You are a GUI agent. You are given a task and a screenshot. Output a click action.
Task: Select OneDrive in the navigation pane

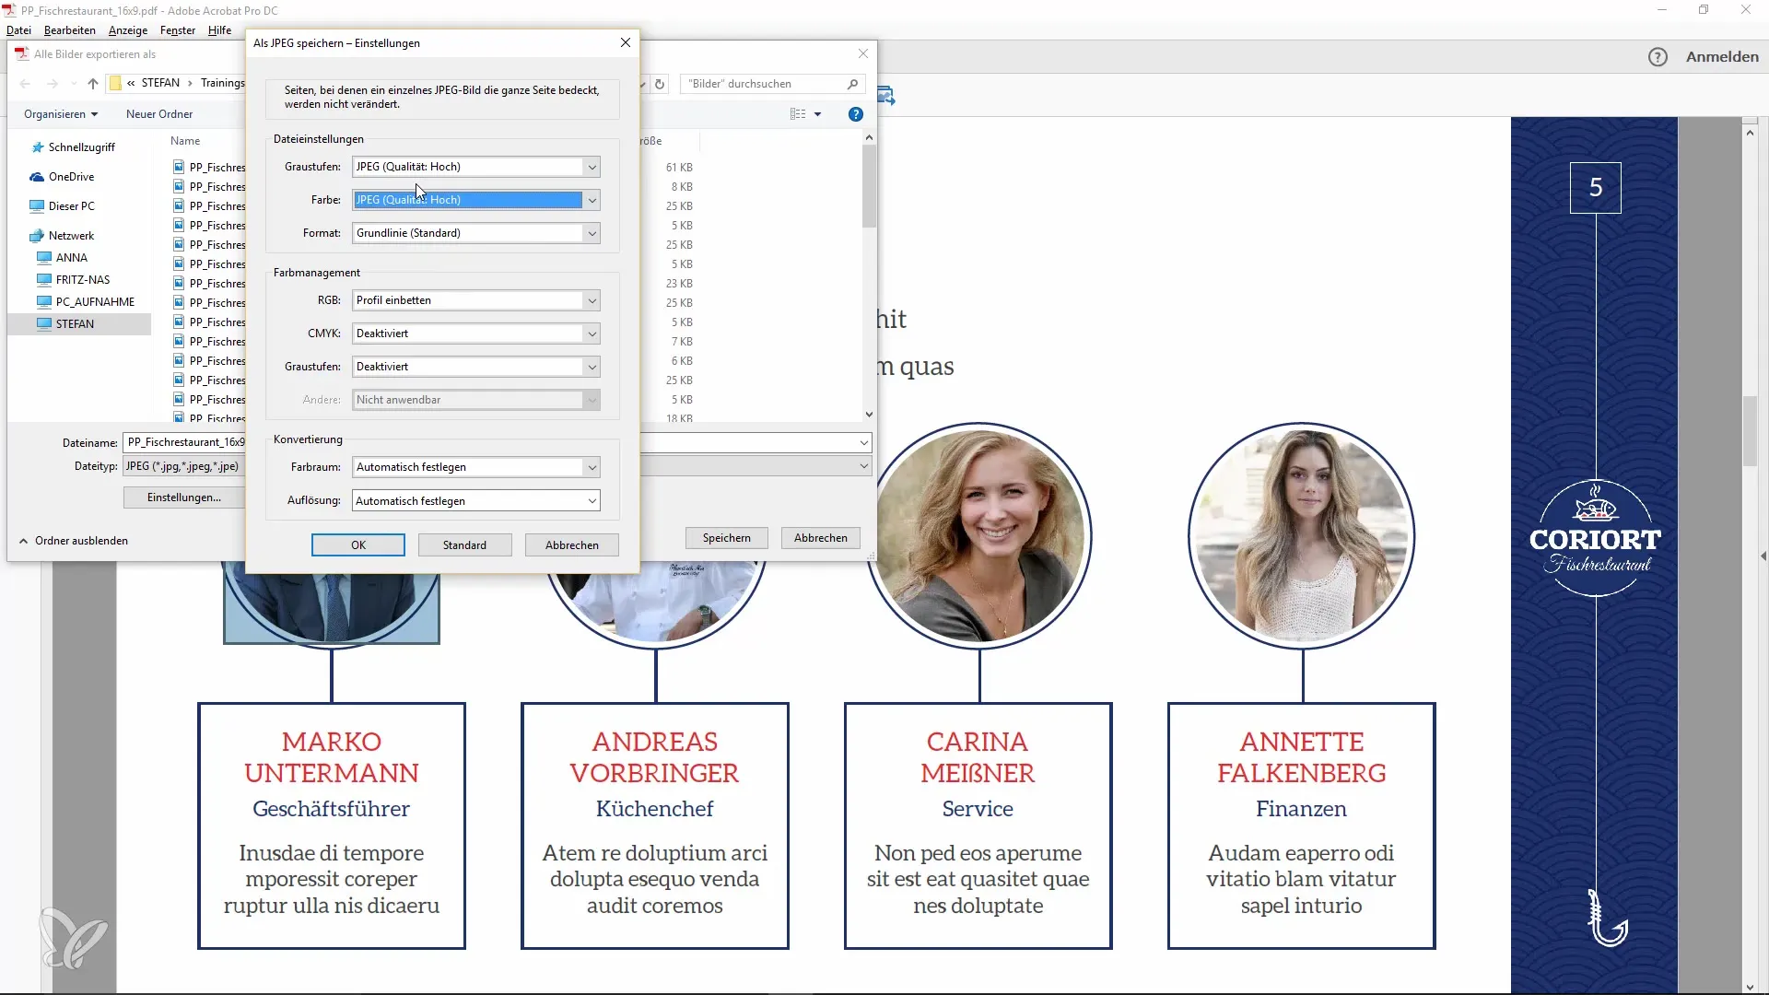[63, 177]
